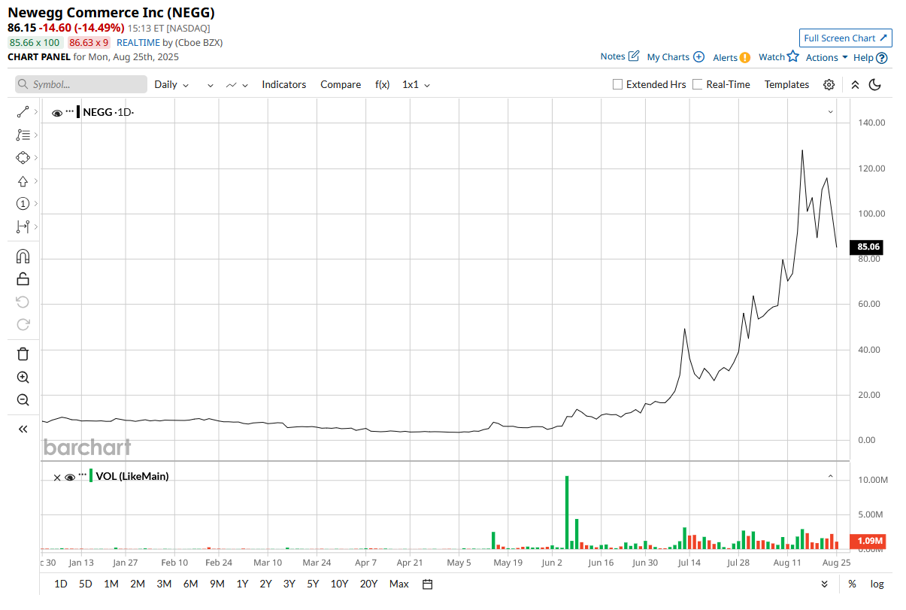The height and width of the screenshot is (610, 906).
Task: Expand the bottom range options double chevron
Action: pos(825,584)
